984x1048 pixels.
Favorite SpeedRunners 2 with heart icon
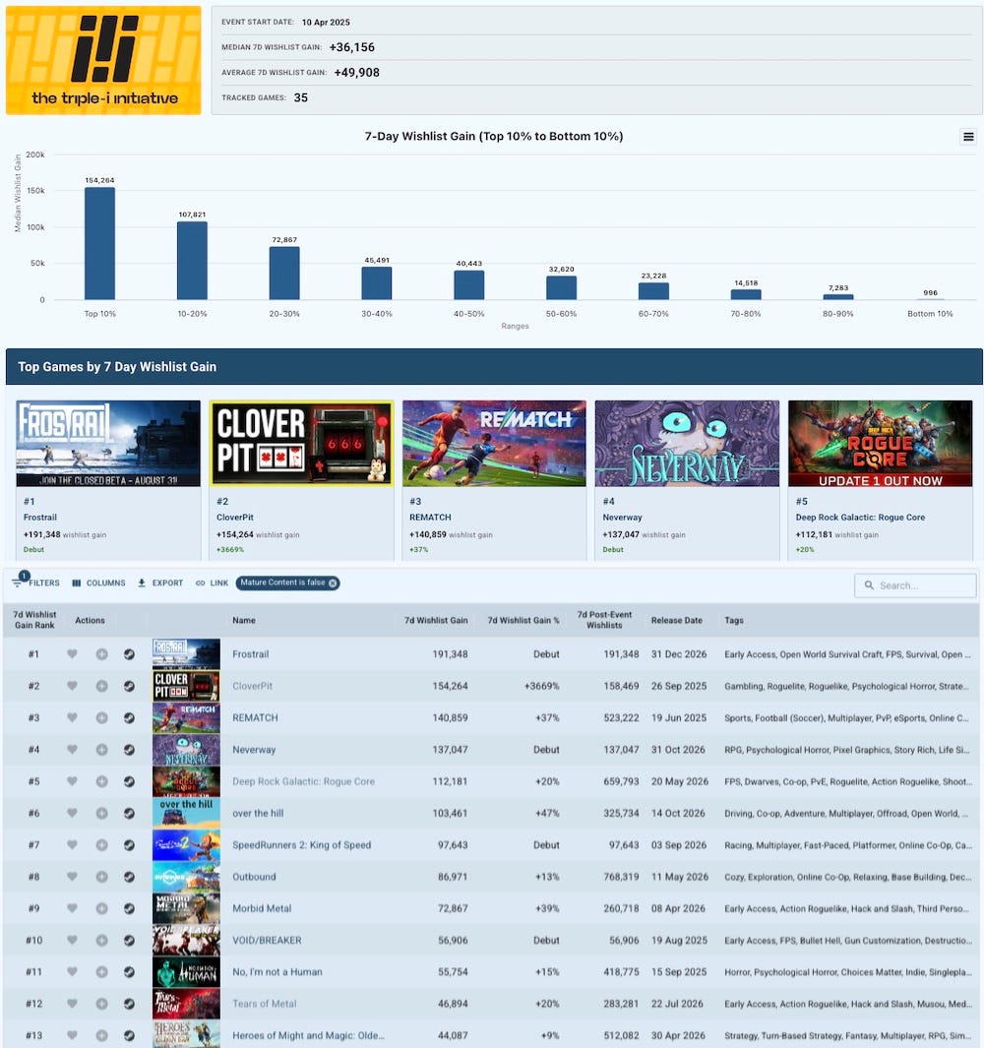coord(72,845)
